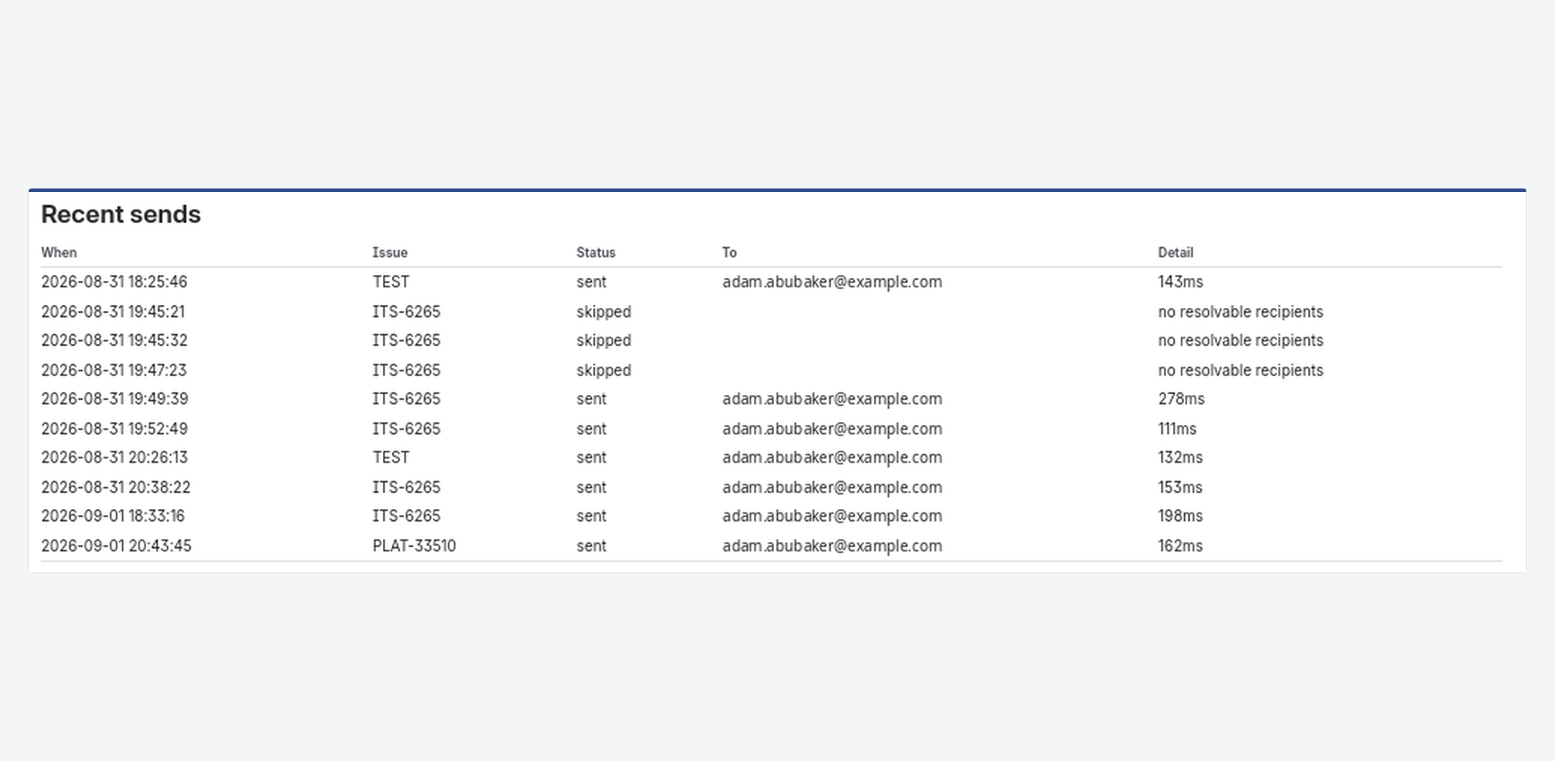Click timestamp 2026-08-31 19:52:49
This screenshot has height=761, width=1555.
coord(114,429)
